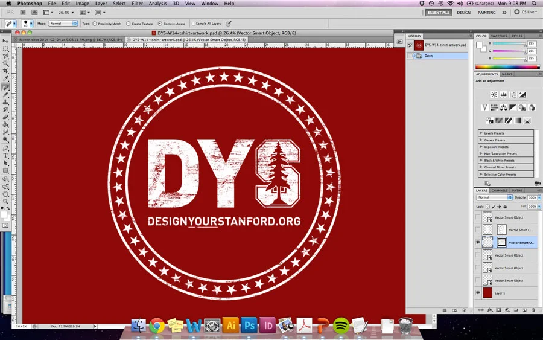
Task: Select the Essentials workspace
Action: pos(439,13)
